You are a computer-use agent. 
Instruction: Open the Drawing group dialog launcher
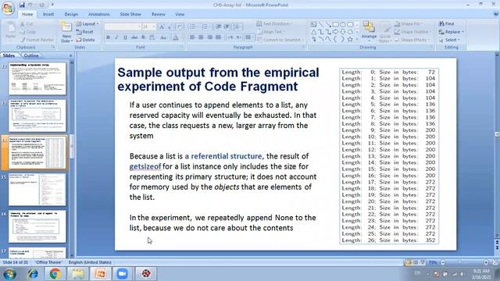tap(431, 47)
